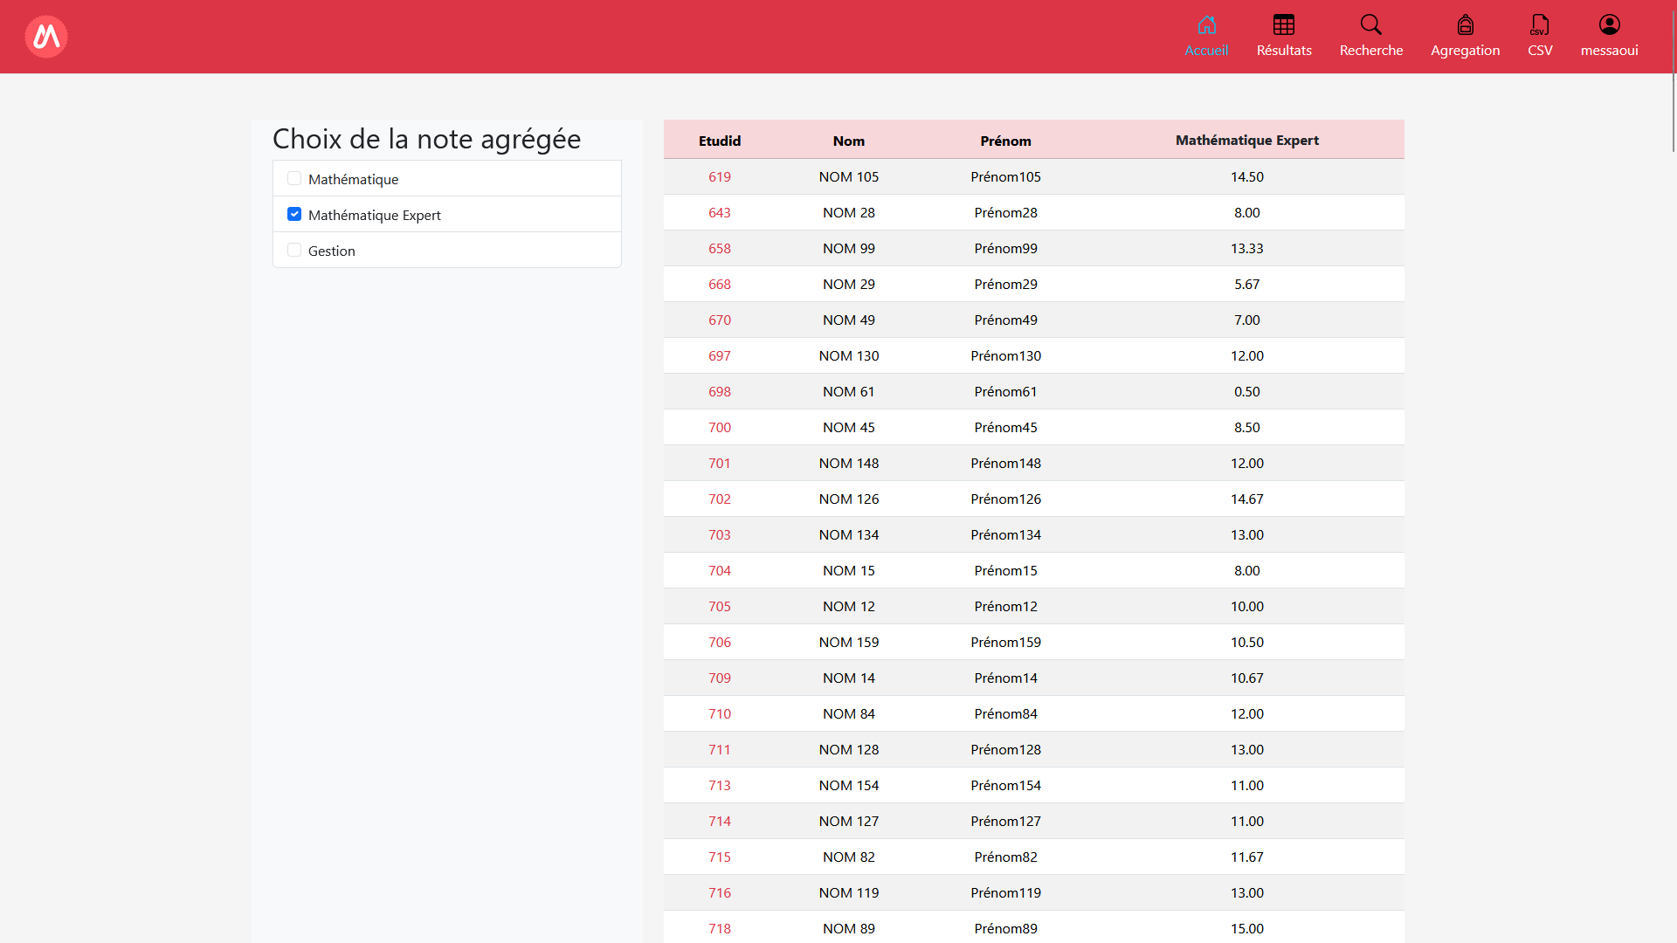Enable the Gestion checkbox
Image resolution: width=1677 pixels, height=943 pixels.
tap(294, 251)
